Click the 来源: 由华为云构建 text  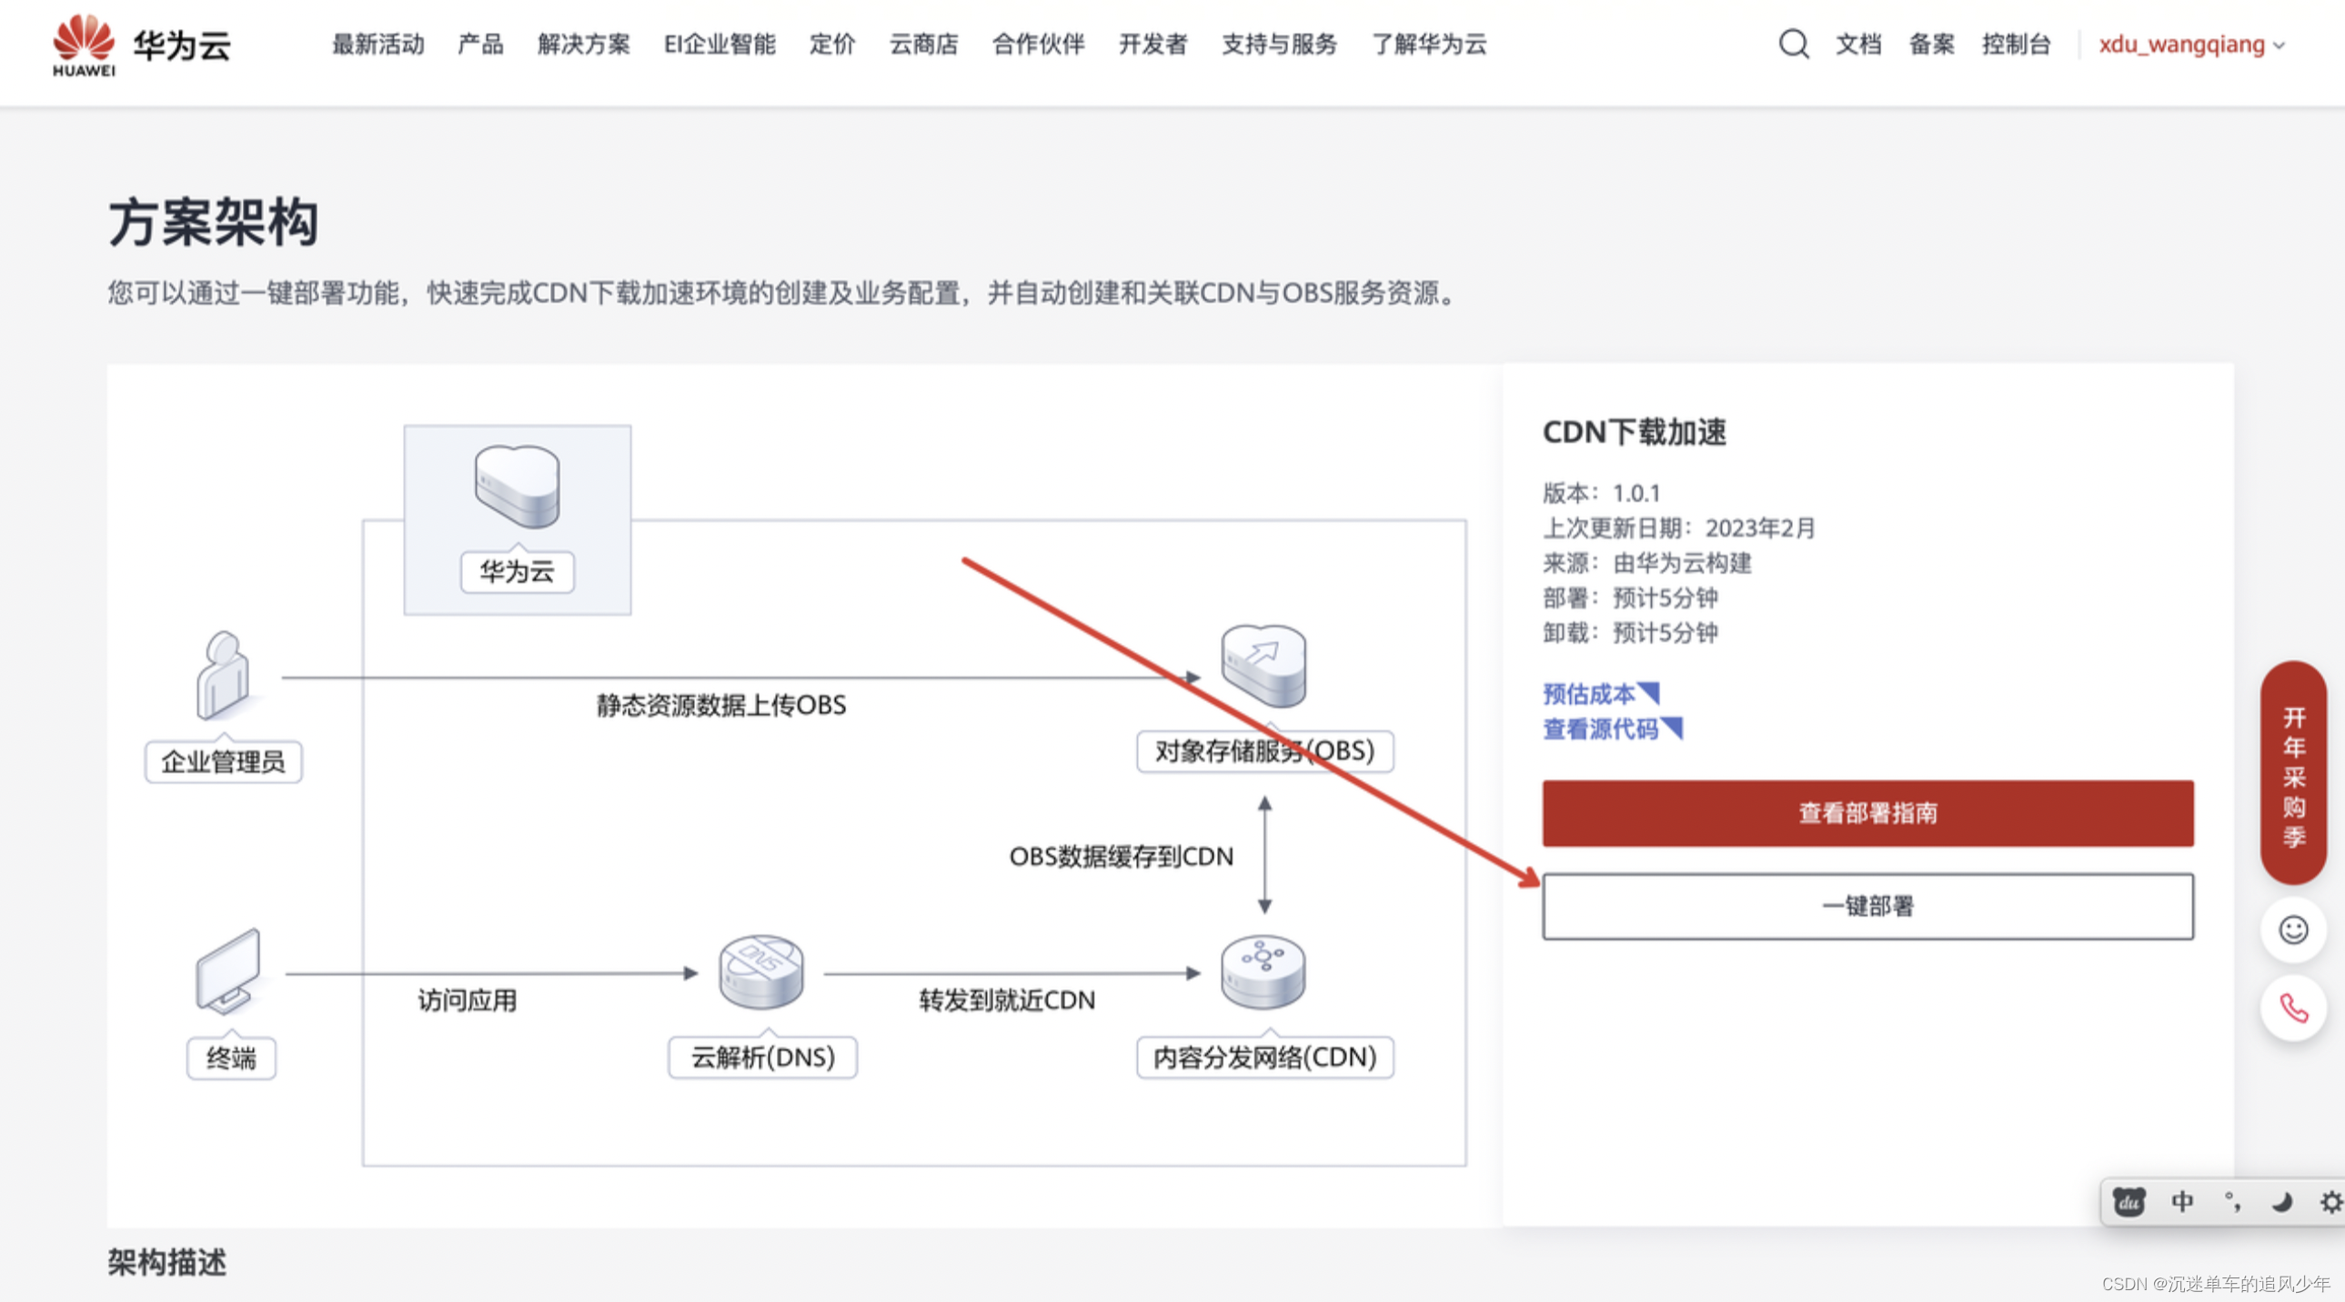(1646, 563)
